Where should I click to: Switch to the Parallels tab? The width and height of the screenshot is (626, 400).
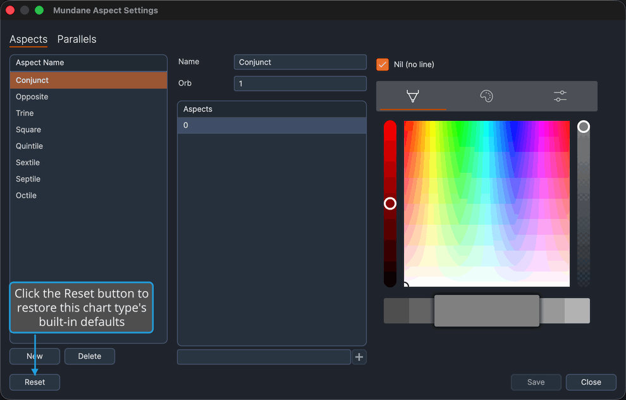(x=77, y=39)
